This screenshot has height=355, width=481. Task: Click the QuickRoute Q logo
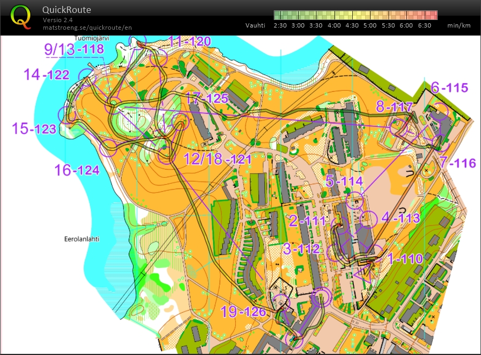tap(21, 16)
